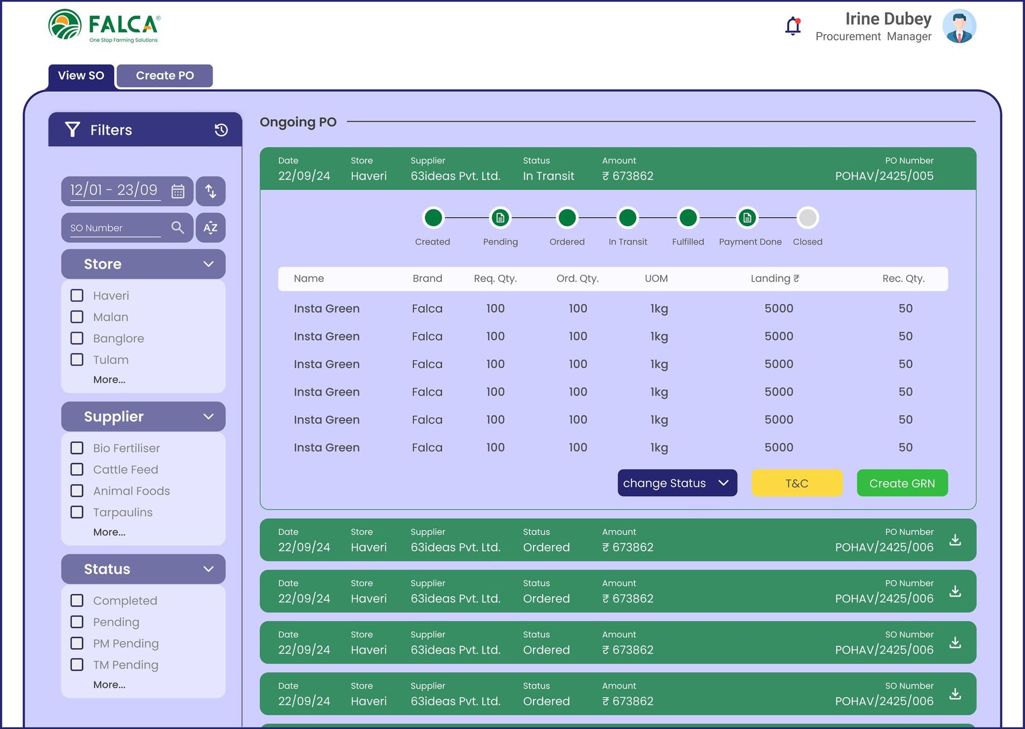Sort alphabetically with the AZ icon
This screenshot has width=1025, height=729.
[x=211, y=227]
